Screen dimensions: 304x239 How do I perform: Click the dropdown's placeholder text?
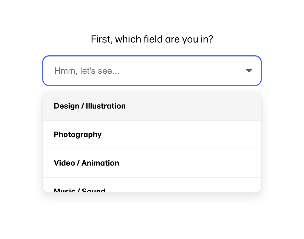point(87,70)
